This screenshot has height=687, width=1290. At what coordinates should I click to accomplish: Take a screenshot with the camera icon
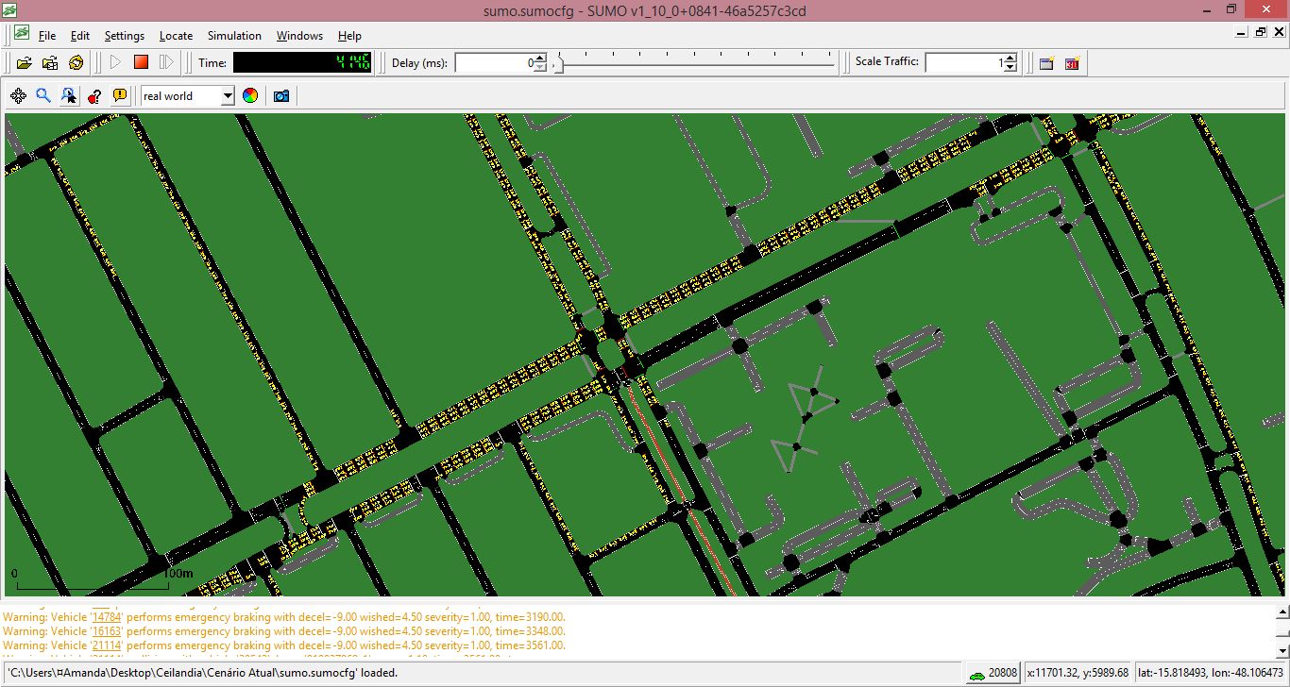280,95
